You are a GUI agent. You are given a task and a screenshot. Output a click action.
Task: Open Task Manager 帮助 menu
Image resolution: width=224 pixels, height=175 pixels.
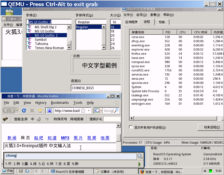coord(169,15)
